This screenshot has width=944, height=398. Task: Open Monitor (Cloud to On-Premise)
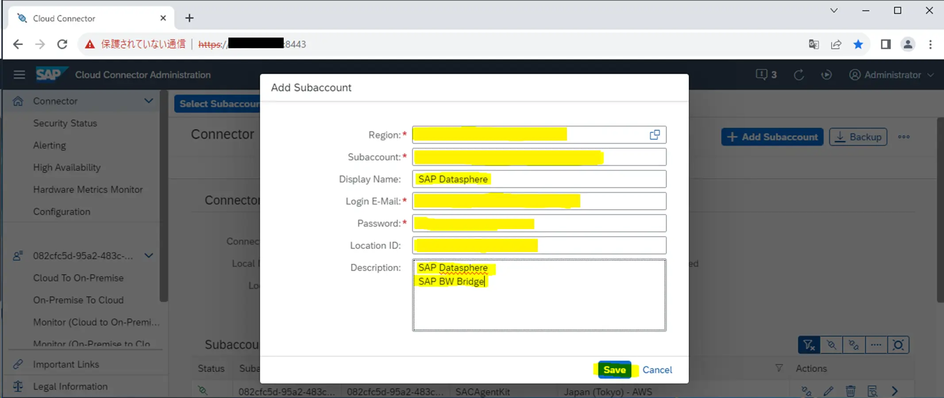pyautogui.click(x=96, y=322)
